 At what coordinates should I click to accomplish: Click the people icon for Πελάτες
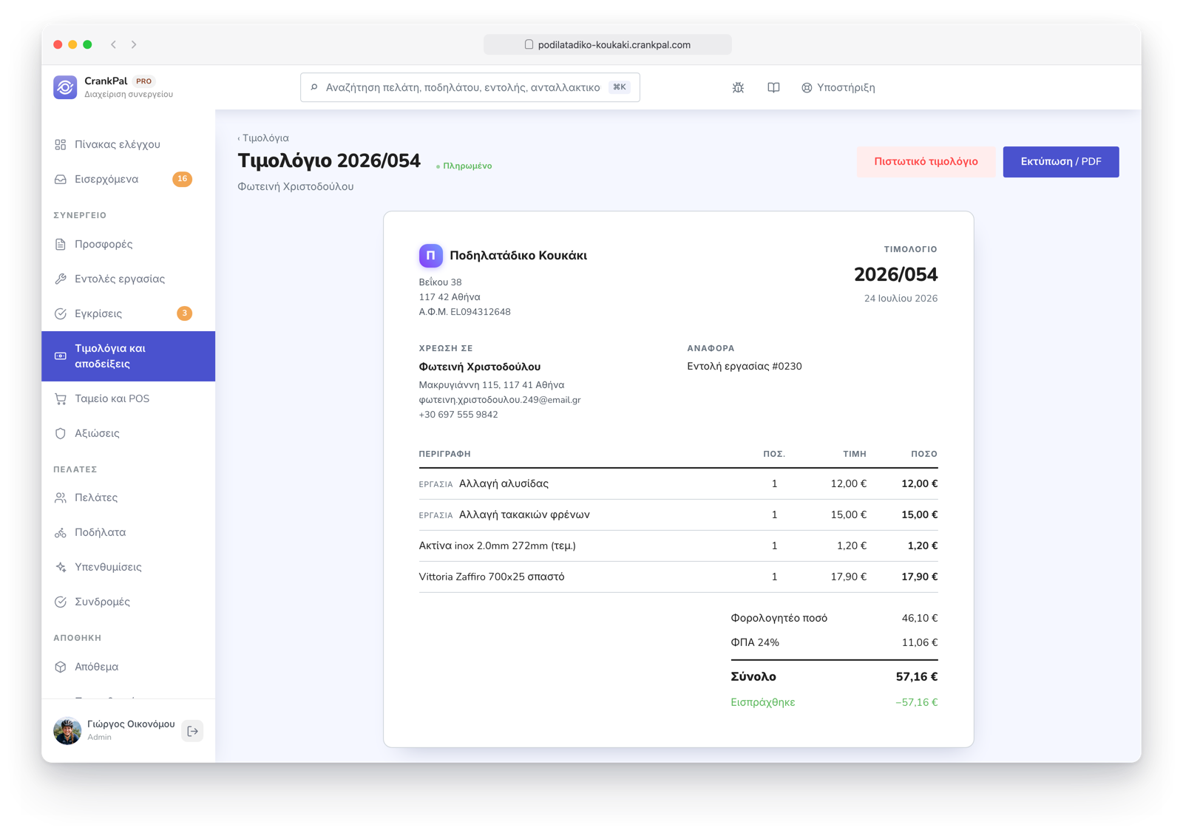pos(61,497)
